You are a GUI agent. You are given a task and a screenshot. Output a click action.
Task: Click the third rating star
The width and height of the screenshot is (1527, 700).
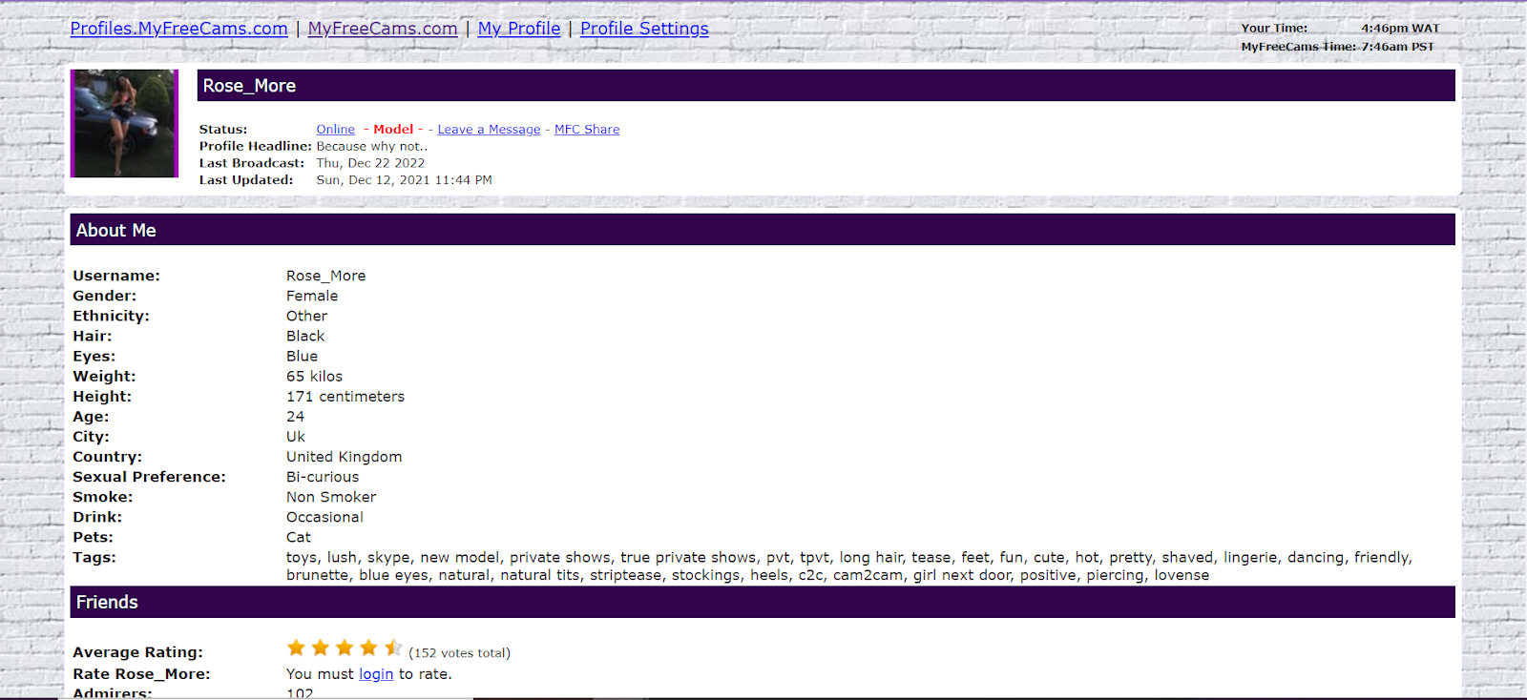tap(345, 649)
